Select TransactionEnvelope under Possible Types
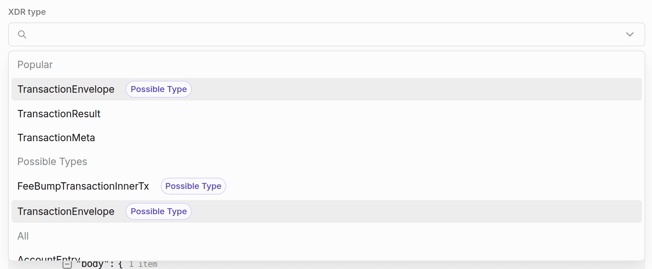 click(66, 211)
